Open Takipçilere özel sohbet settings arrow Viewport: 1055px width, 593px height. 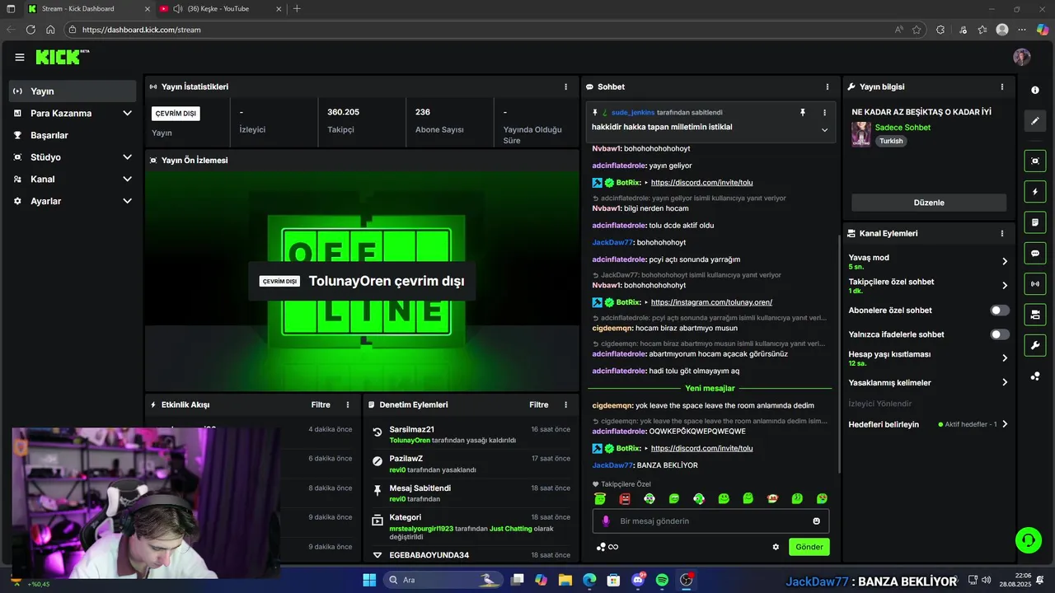(x=1005, y=286)
